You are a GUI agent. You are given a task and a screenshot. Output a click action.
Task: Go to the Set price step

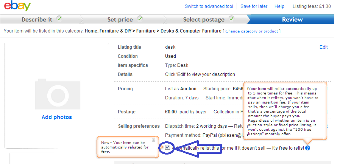[x=120, y=20]
